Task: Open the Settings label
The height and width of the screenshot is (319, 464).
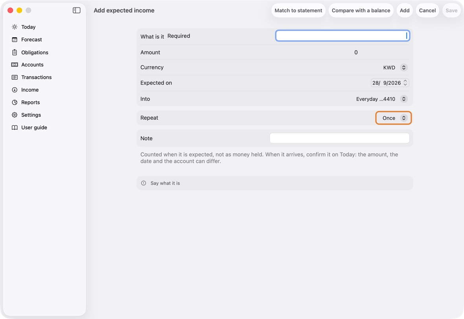Action: click(x=31, y=115)
